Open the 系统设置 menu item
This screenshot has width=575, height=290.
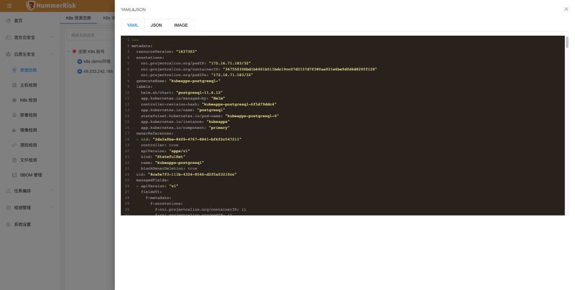point(30,225)
